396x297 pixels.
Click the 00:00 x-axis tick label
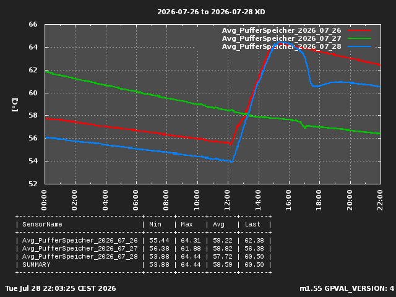click(x=44, y=200)
